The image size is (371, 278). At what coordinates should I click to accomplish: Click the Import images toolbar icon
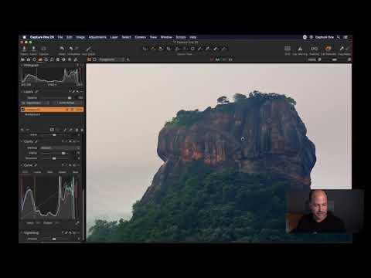click(24, 49)
